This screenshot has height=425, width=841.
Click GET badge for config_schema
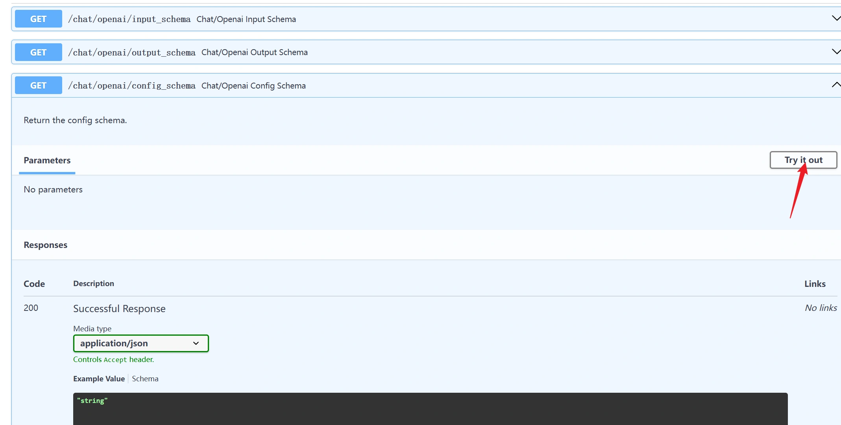point(38,85)
